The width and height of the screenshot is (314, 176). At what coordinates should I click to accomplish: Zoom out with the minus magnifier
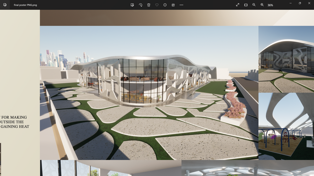coord(254,5)
